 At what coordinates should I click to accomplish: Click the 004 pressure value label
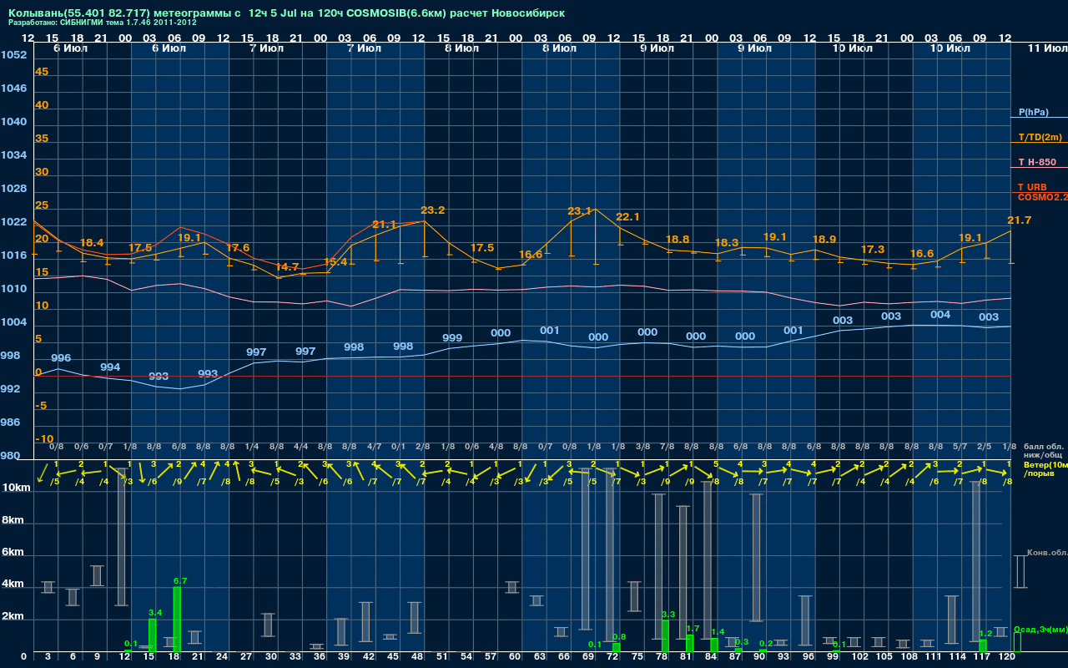tap(940, 315)
